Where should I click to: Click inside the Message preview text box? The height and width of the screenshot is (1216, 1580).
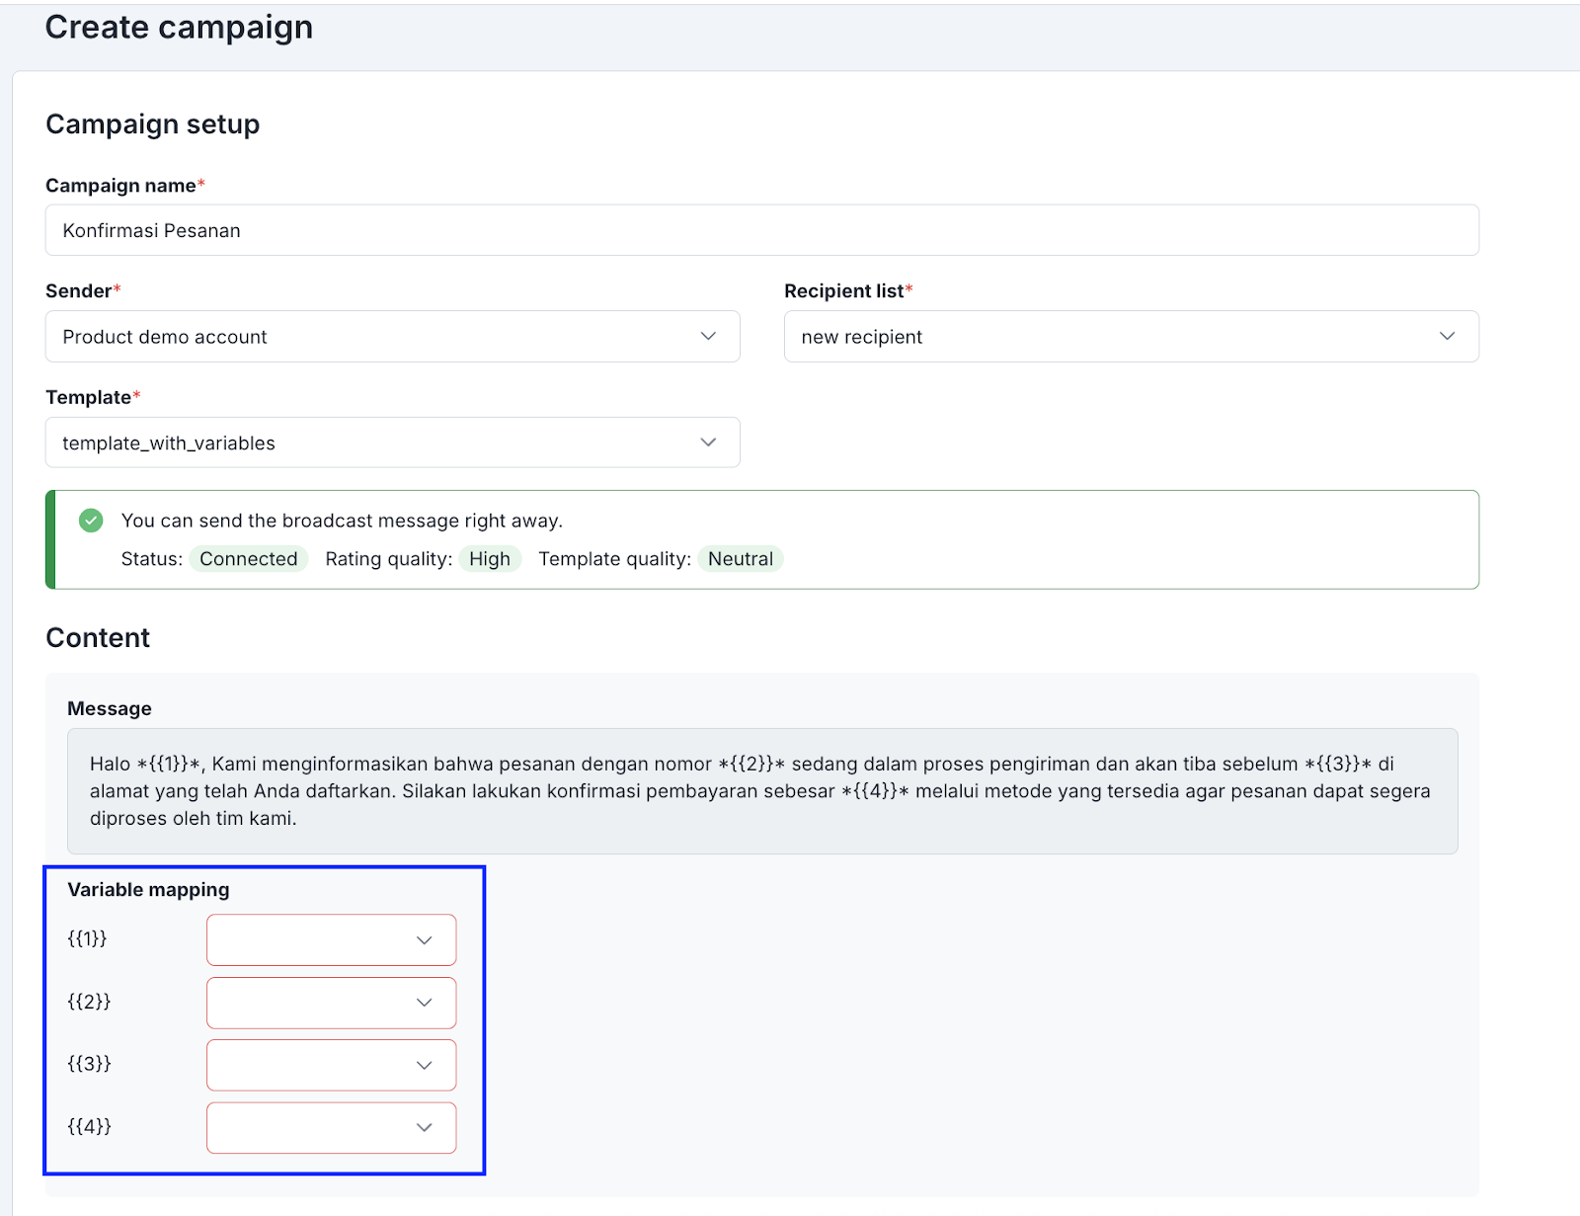pyautogui.click(x=760, y=791)
